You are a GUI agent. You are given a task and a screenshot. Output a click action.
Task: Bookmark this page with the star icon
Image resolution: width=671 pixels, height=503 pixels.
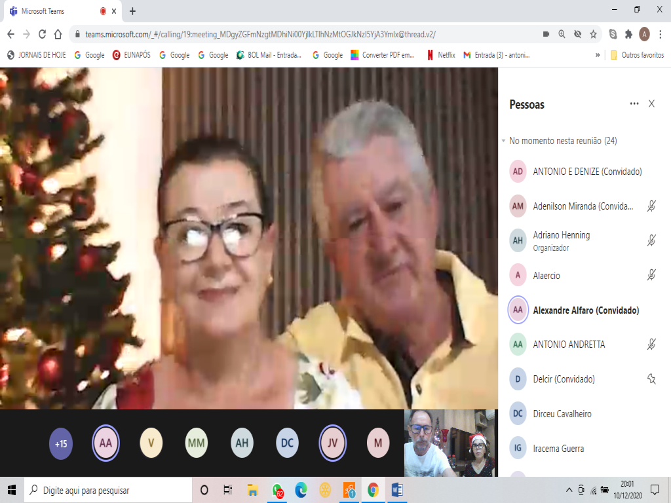point(593,34)
